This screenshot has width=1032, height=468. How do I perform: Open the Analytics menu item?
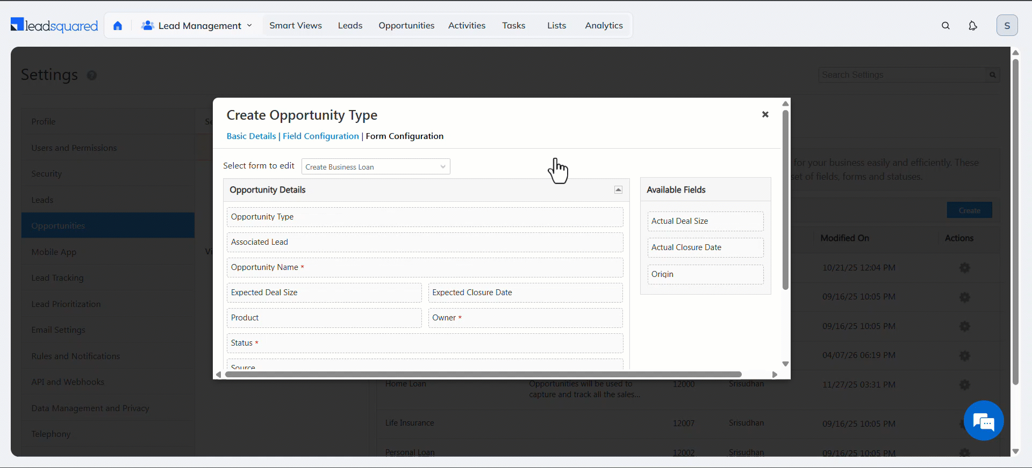coord(604,26)
